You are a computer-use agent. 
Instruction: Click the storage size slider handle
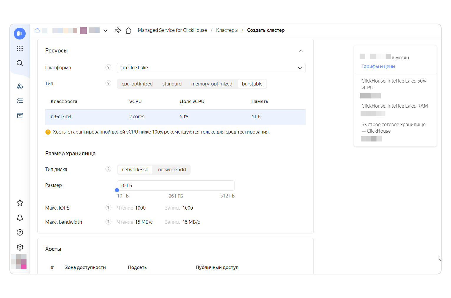click(x=117, y=190)
